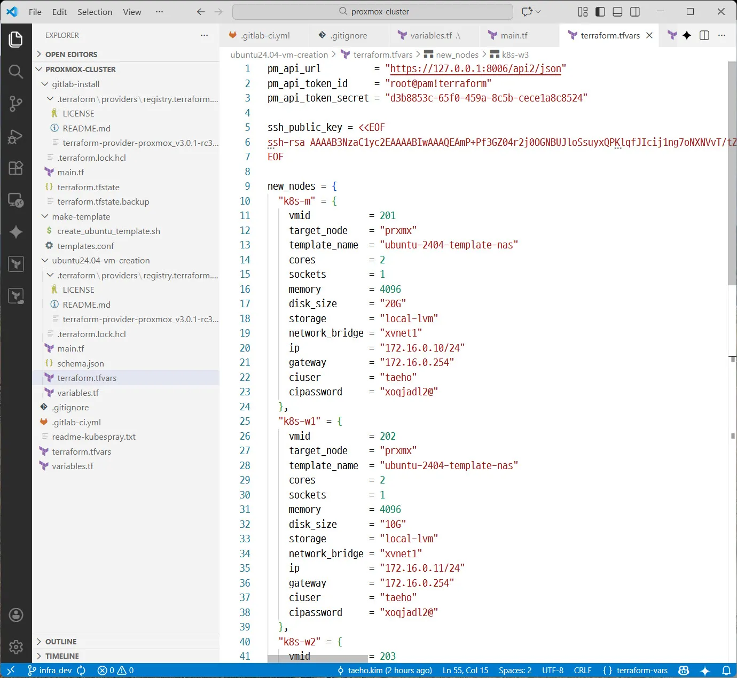This screenshot has height=678, width=737.
Task: Open the Terraform extension view in activity bar
Action: [x=16, y=264]
